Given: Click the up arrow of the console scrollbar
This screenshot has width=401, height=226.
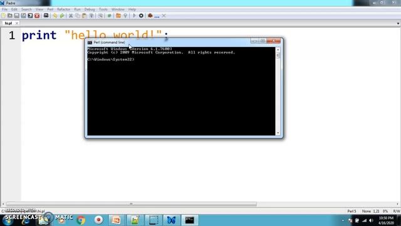Looking at the screenshot, I should (x=278, y=50).
